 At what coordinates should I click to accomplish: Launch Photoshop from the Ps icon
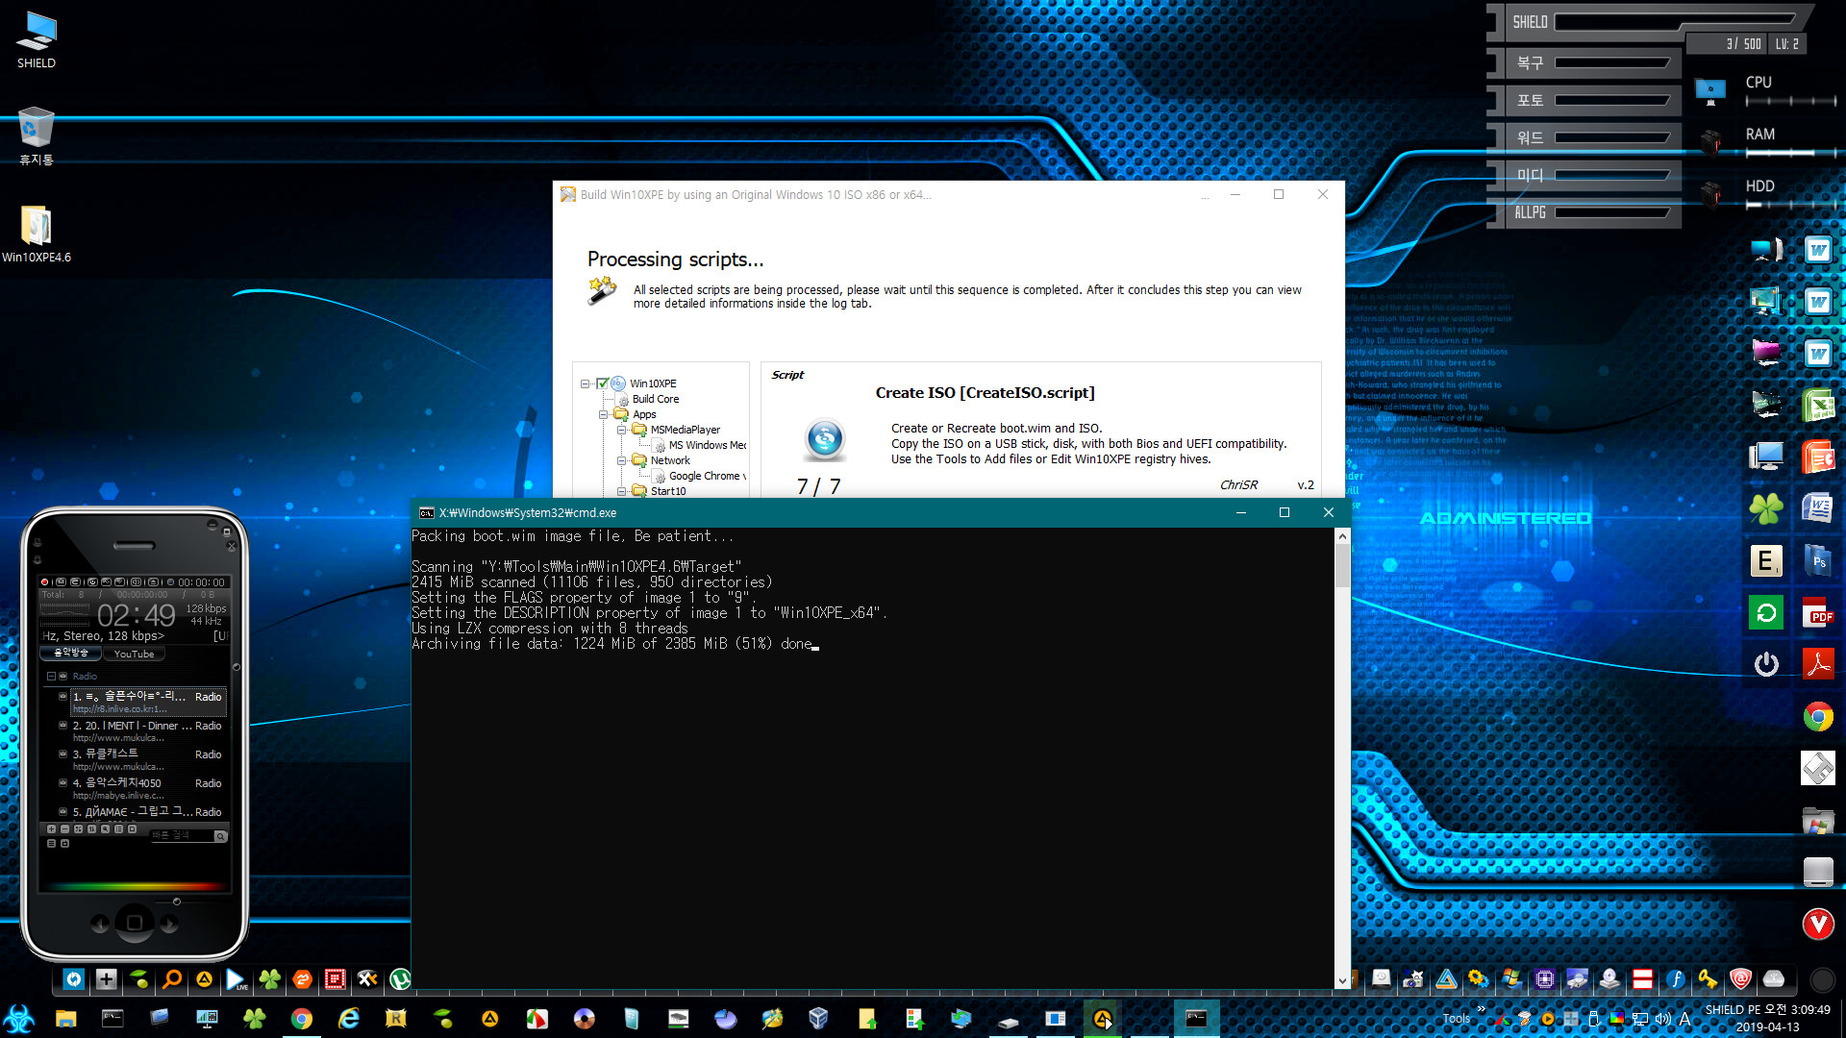1817,561
